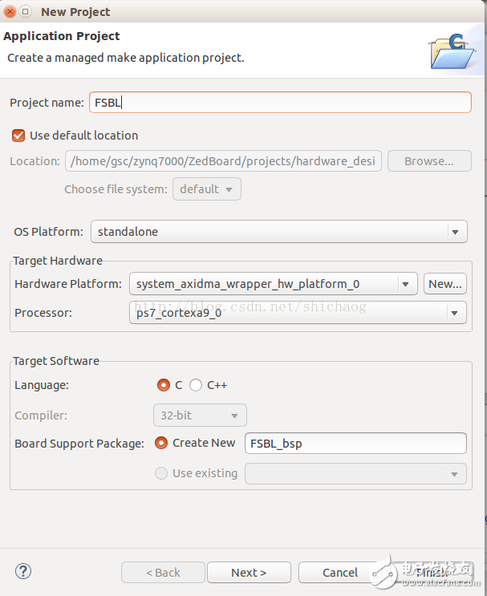Open the OS Platform dropdown
Image resolution: width=487 pixels, height=596 pixels.
tap(278, 232)
